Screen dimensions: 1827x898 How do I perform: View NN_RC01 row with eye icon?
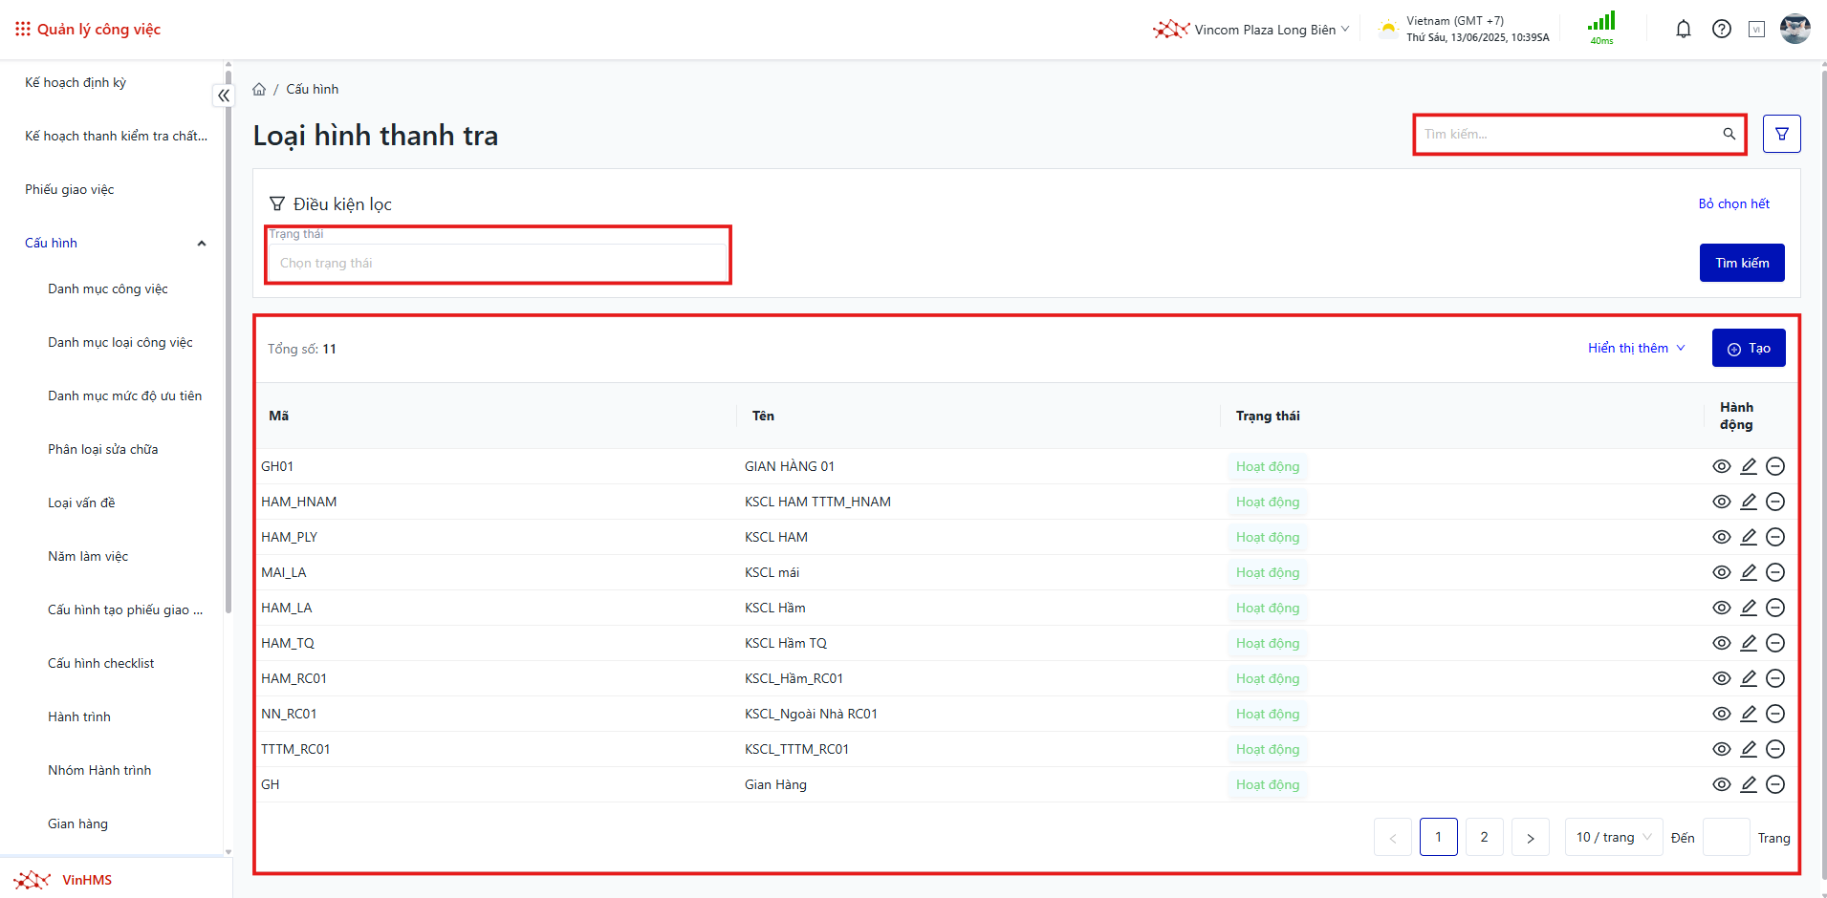[1722, 714]
